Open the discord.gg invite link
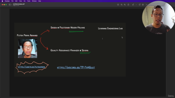 coord(76,68)
